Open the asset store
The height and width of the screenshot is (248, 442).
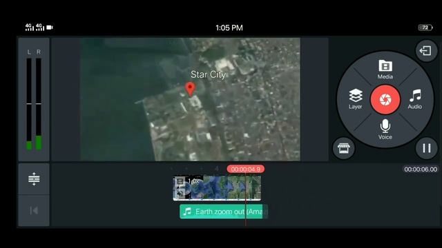coord(344,148)
